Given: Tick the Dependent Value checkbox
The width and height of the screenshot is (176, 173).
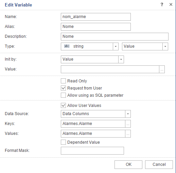Looking at the screenshot, I should point(63,142).
